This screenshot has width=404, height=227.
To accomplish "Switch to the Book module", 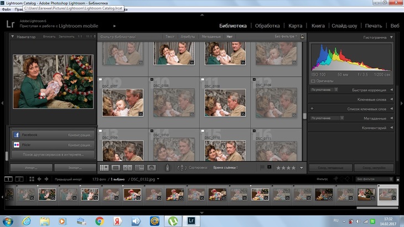I will coord(318,26).
